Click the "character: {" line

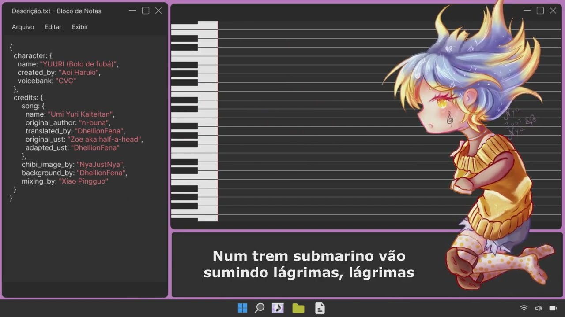(33, 56)
